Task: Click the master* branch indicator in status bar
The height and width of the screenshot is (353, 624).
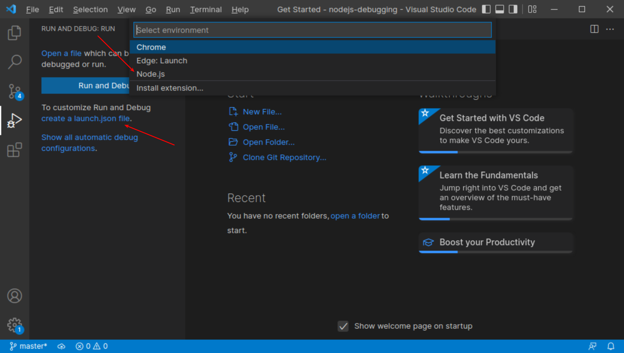Action: 28,346
